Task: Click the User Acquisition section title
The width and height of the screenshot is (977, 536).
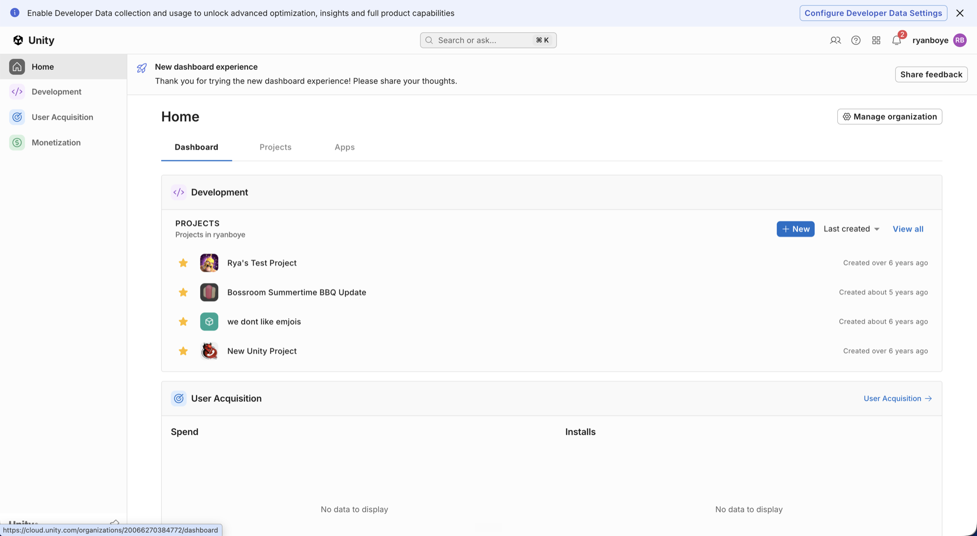Action: click(x=226, y=398)
